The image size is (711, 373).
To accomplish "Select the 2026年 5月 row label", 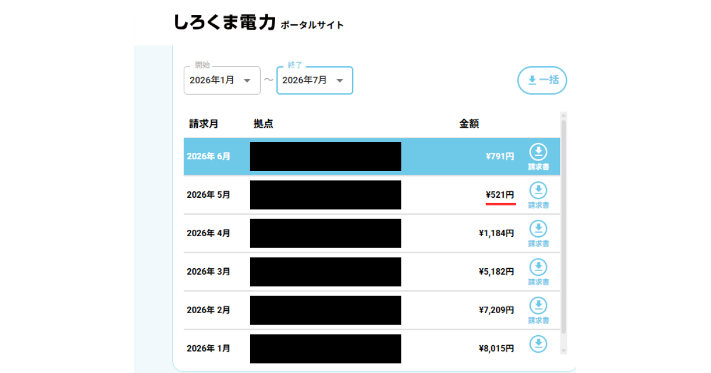I will coord(209,195).
